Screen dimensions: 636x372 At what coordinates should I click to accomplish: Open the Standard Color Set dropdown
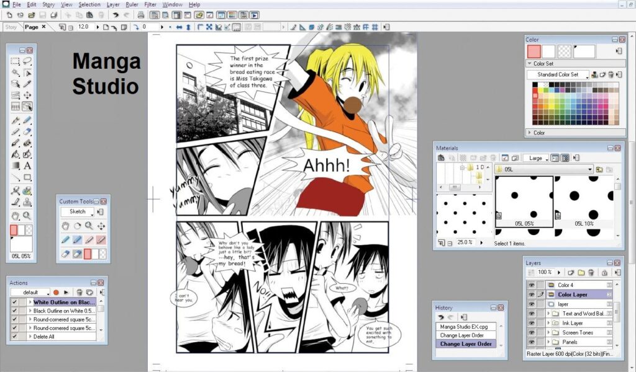558,74
